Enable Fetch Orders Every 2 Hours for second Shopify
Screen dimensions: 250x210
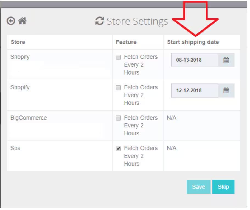coord(118,87)
